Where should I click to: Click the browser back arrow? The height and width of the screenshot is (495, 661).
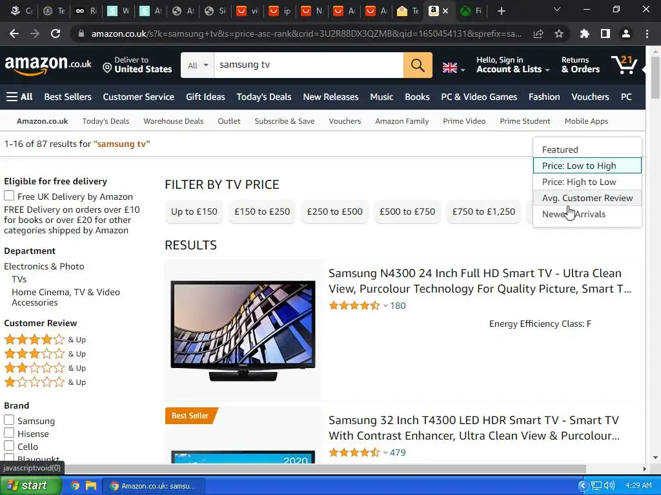tap(14, 34)
